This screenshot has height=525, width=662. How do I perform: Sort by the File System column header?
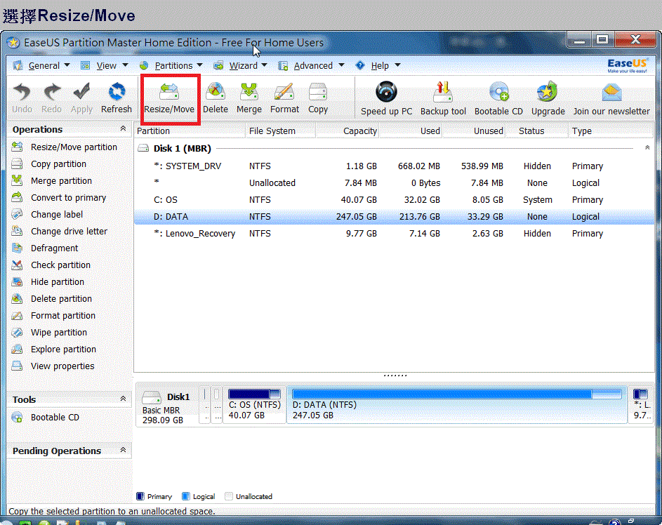tap(280, 131)
